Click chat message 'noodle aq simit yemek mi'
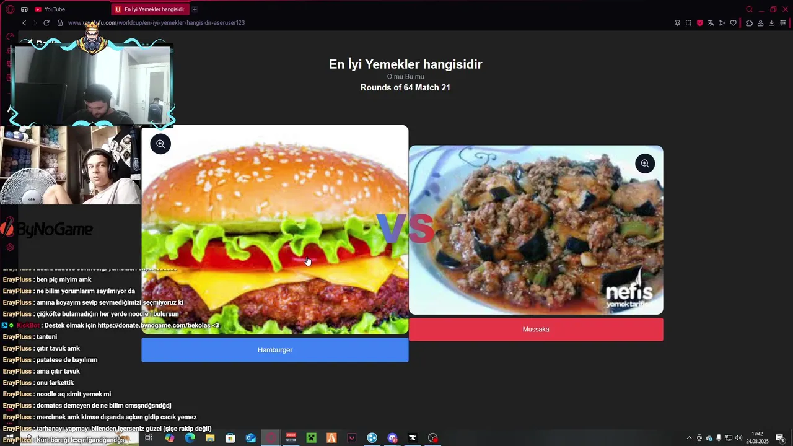The height and width of the screenshot is (446, 793). click(x=74, y=394)
